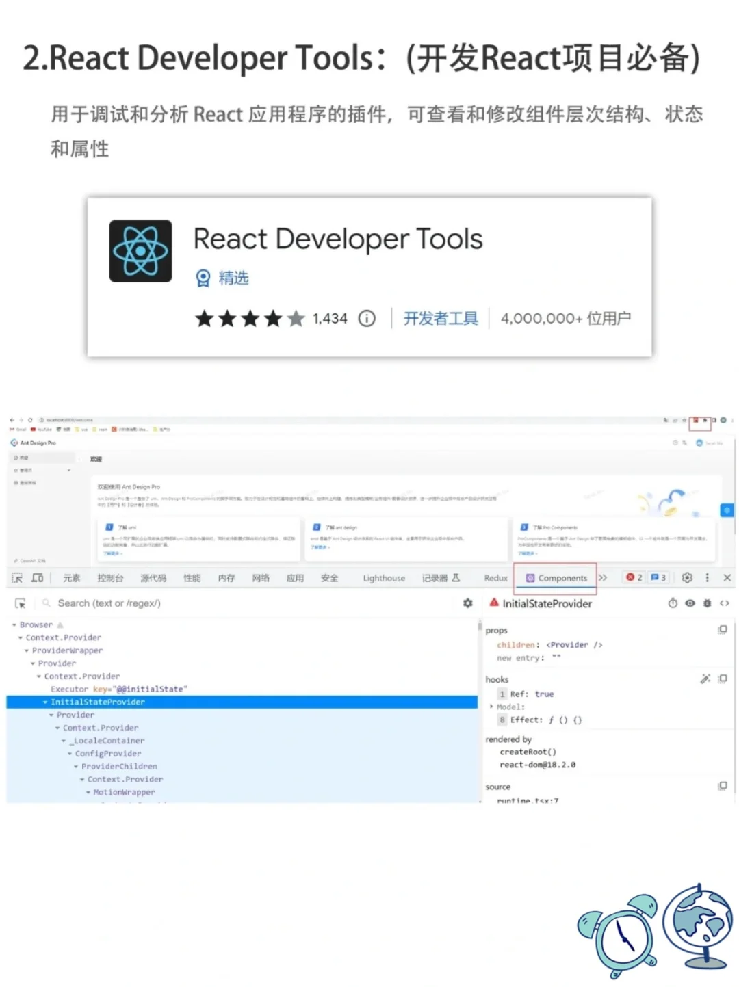Open the 应用 tab
739x987 pixels.
(295, 578)
